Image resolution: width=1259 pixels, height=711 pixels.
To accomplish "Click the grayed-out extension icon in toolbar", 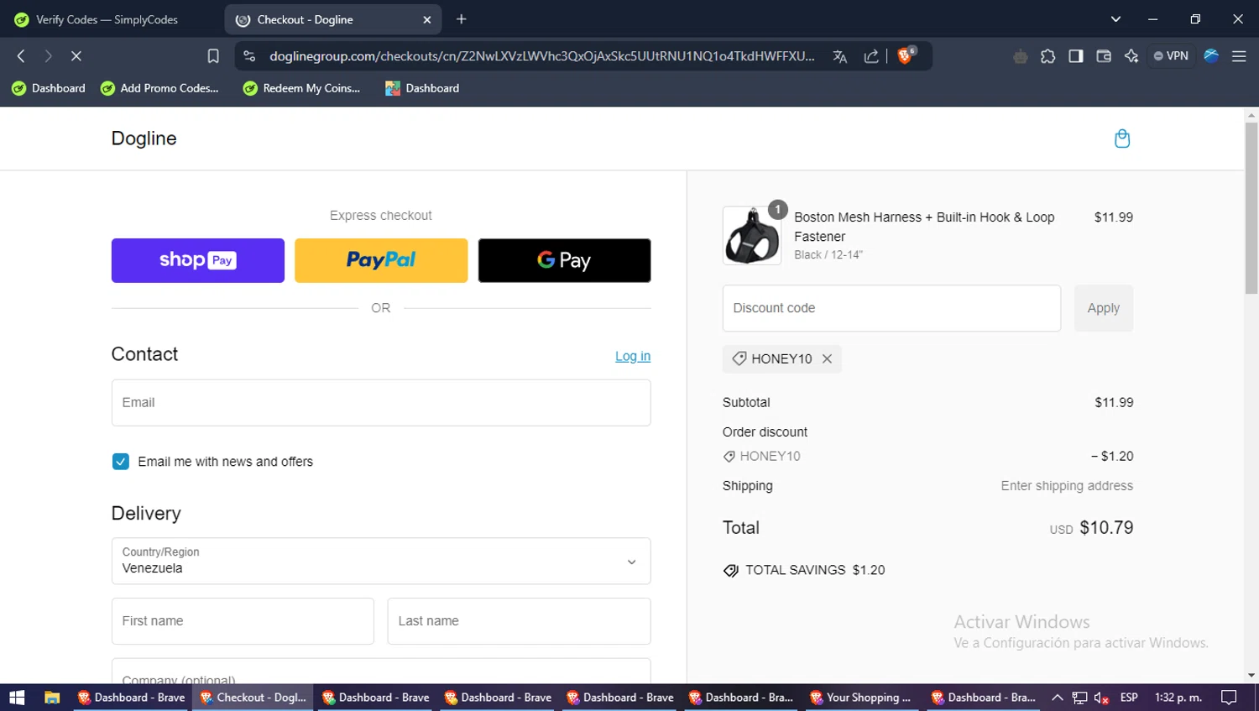I will pyautogui.click(x=1020, y=56).
